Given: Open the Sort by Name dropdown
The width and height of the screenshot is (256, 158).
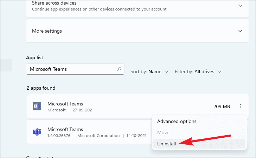Looking at the screenshot, I should 149,71.
